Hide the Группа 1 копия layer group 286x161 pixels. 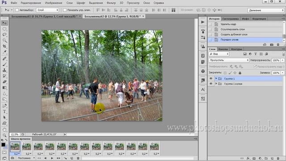point(211,84)
